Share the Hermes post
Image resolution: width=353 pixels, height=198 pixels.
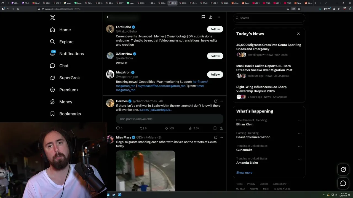[221, 128]
